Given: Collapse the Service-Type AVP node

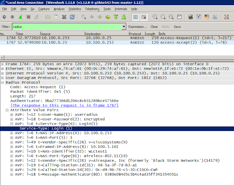Looking at the screenshot, I should pos(12,124).
